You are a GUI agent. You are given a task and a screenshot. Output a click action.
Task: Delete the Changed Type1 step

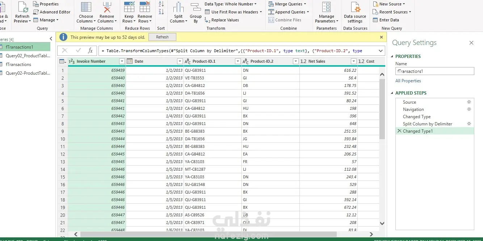coord(399,131)
